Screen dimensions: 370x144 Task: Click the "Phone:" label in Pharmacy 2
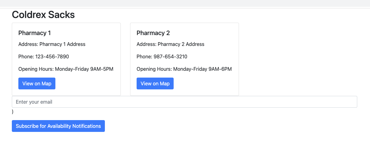(x=144, y=56)
